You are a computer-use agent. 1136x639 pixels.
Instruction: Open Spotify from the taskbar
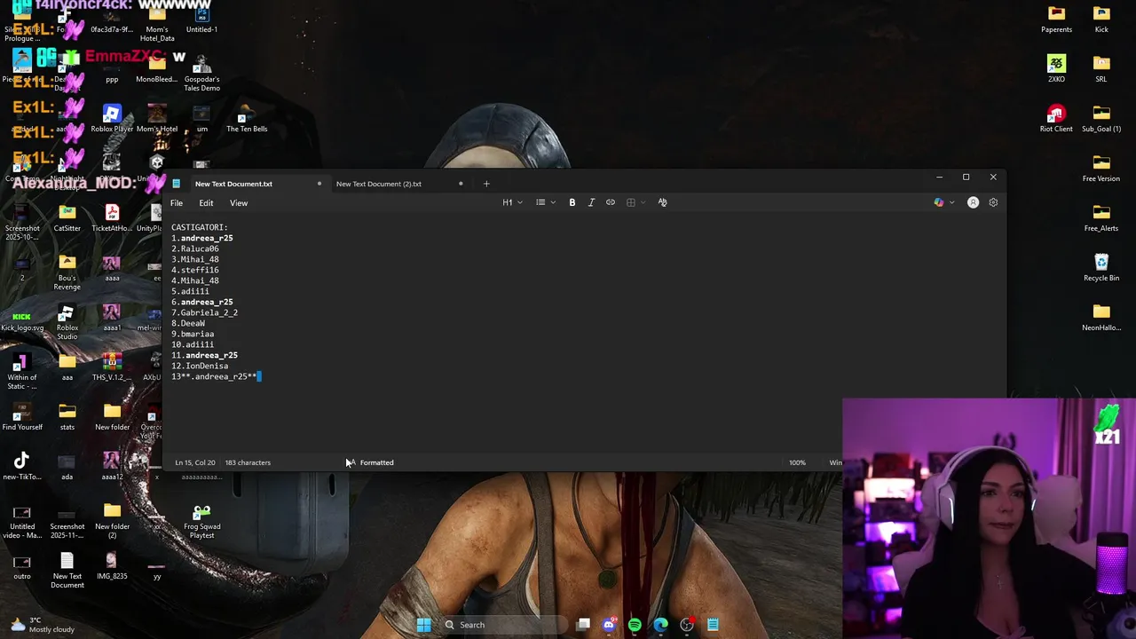click(x=635, y=625)
